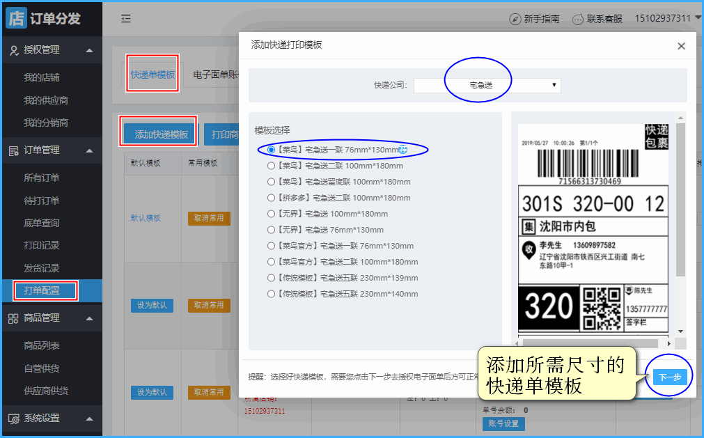Collapse the 商品管理 section arrow
This screenshot has height=438, width=704.
click(89, 318)
